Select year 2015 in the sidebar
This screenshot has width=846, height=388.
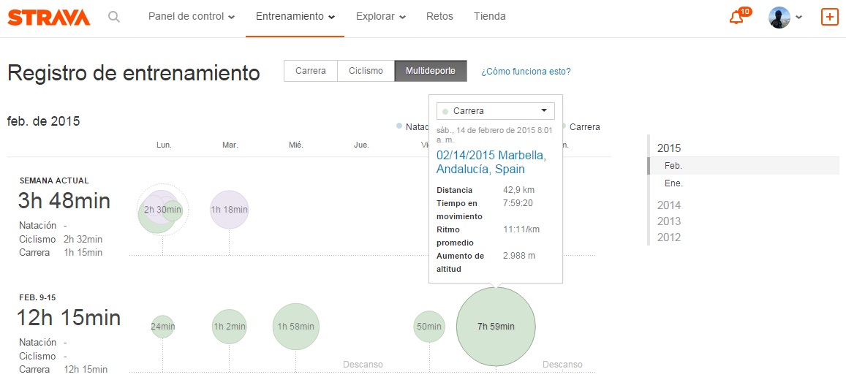click(x=669, y=148)
